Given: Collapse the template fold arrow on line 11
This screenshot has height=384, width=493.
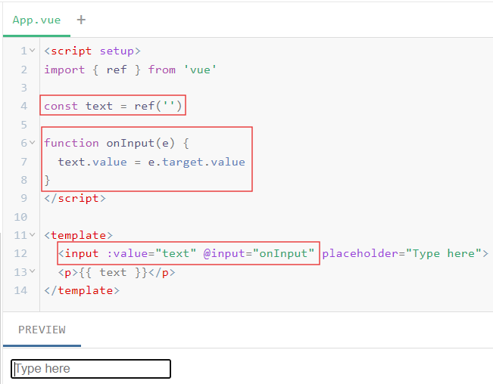Looking at the screenshot, I should 32,234.
